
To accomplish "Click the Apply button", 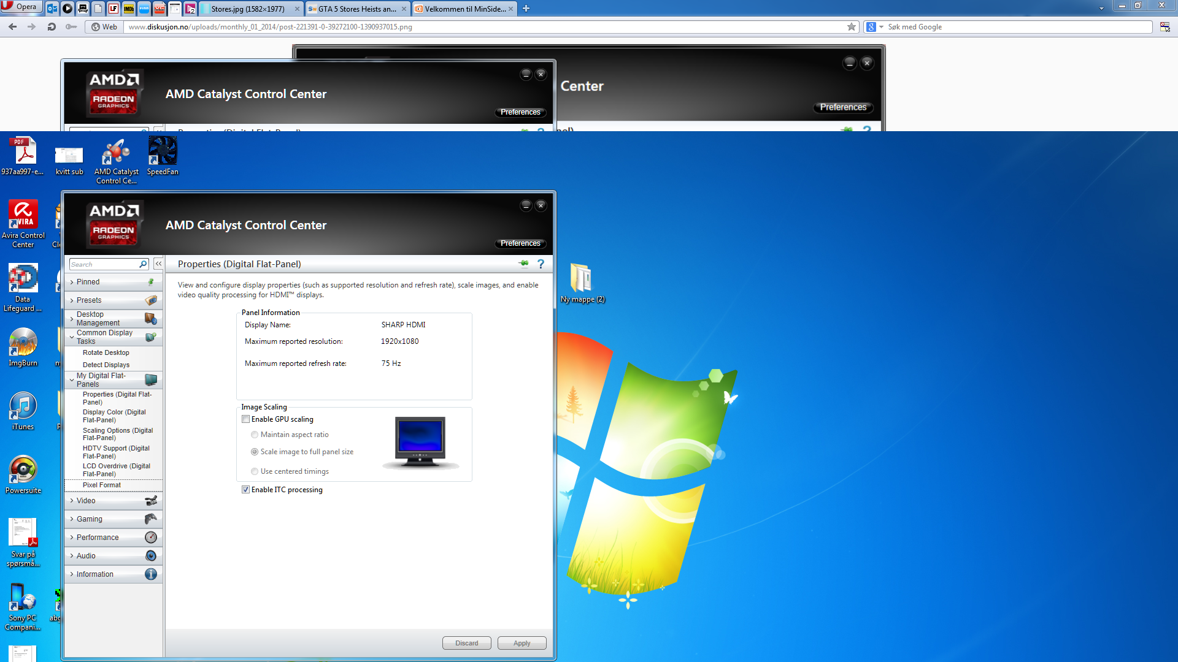I will pyautogui.click(x=522, y=643).
